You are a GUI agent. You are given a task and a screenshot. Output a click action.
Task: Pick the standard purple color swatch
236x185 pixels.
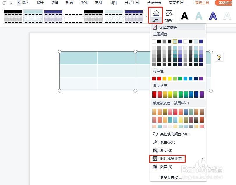[201, 79]
